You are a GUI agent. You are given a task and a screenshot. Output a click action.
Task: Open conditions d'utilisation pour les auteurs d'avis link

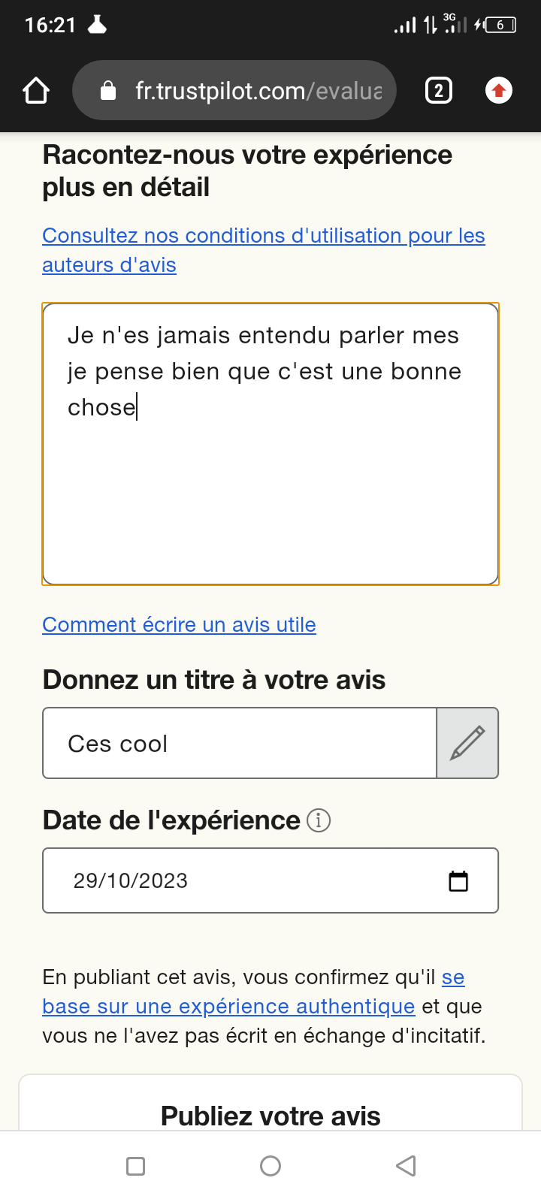[x=263, y=236]
